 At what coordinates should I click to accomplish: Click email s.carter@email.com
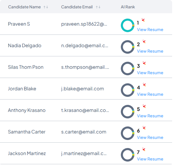click(84, 132)
